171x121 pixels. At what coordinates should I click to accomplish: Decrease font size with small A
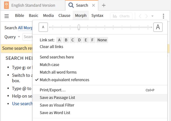(x=43, y=27)
